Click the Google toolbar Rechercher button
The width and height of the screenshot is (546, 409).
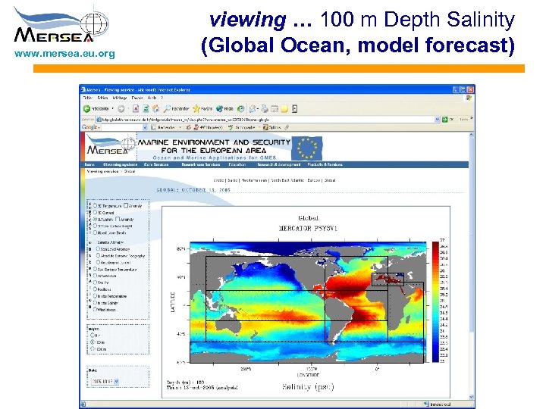(x=163, y=127)
